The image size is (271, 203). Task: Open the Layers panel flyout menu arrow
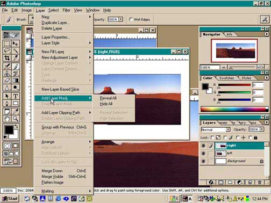[x=267, y=122]
